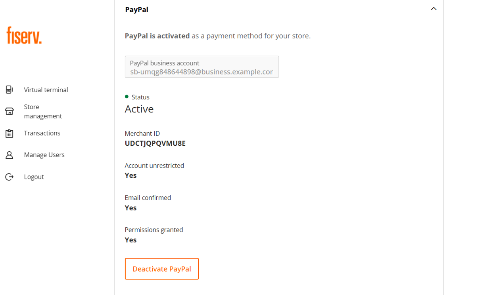Click the Logout arrow icon

pyautogui.click(x=9, y=177)
